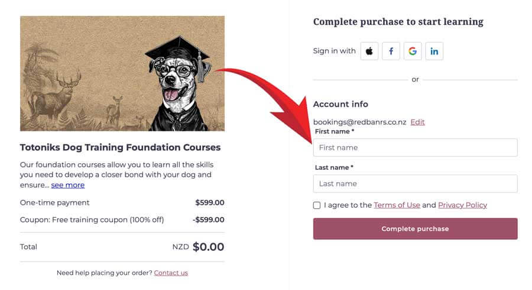This screenshot has width=532, height=290.
Task: Sign in with Apple icon
Action: [369, 51]
